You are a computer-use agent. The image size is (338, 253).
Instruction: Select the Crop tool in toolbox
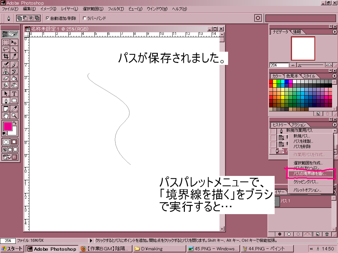click(x=6, y=56)
